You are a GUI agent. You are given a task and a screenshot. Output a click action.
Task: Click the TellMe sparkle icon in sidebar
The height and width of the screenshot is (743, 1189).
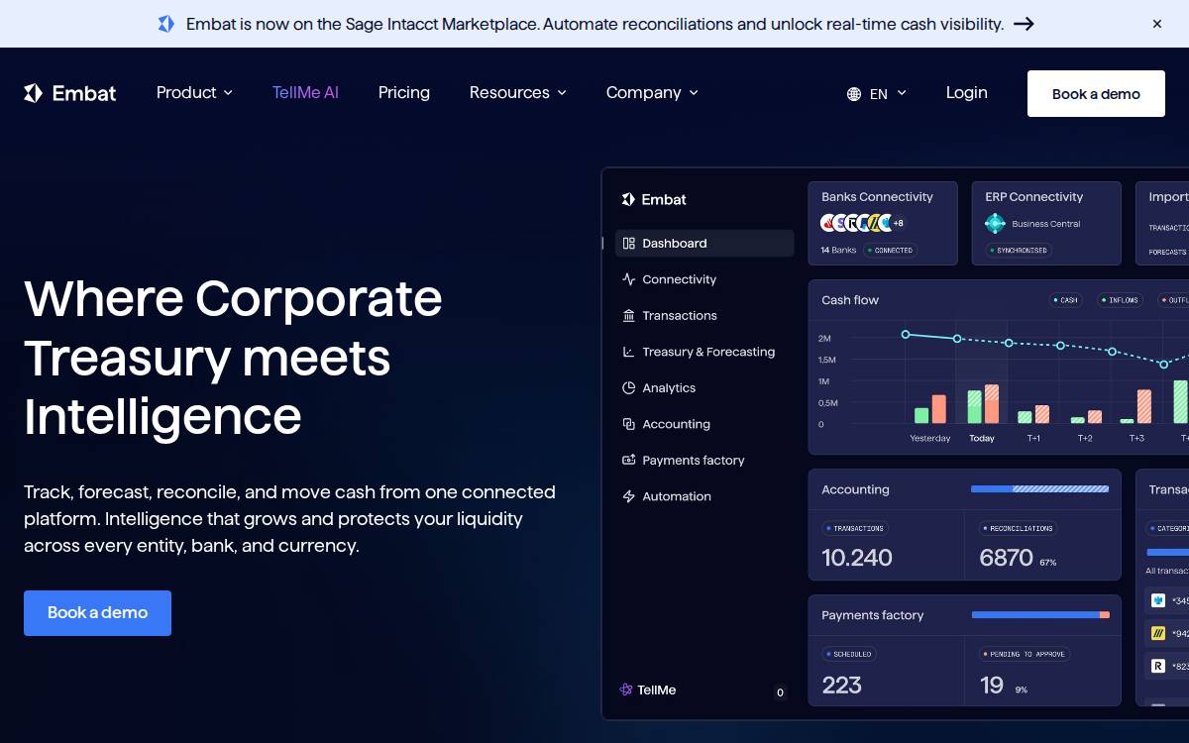click(626, 690)
